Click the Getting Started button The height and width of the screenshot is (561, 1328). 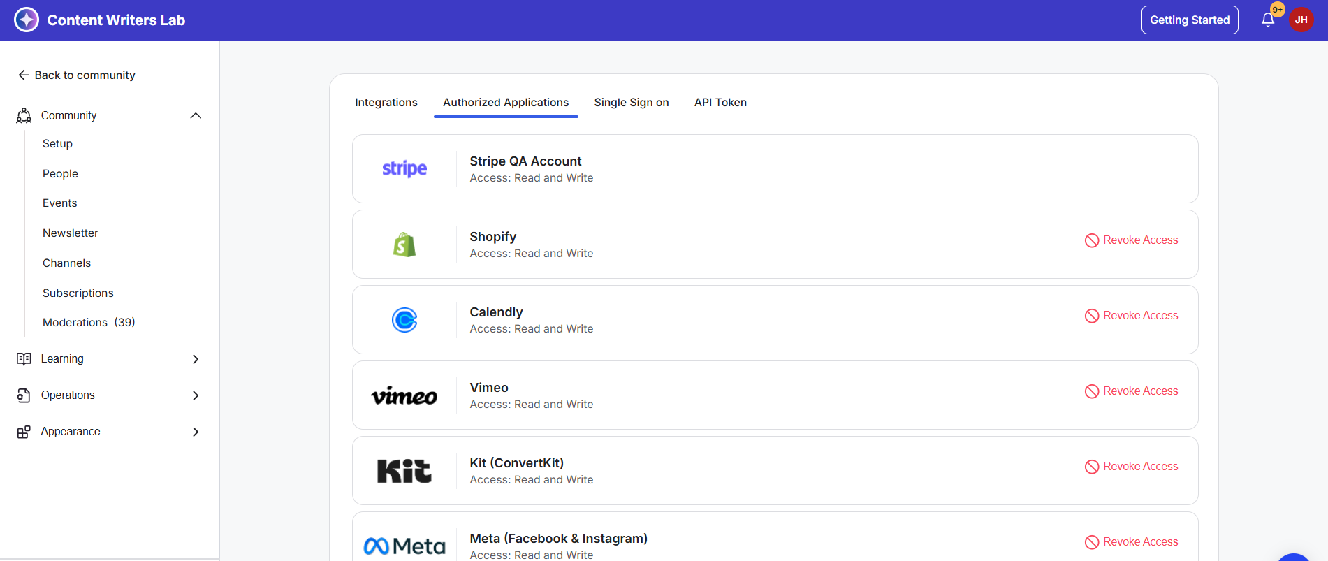pyautogui.click(x=1190, y=20)
